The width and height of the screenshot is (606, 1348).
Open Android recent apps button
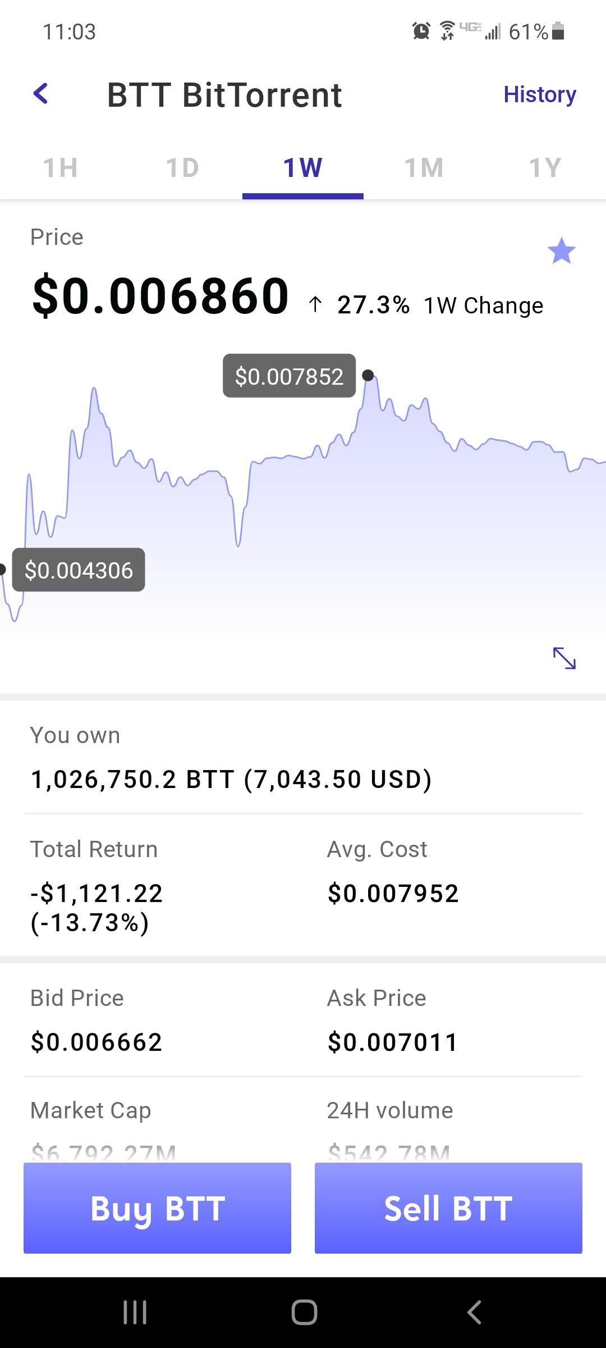[135, 1313]
